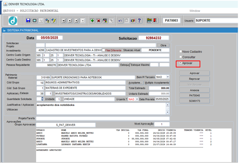Click the Reprovar button
The image size is (239, 163).
[x=194, y=79]
